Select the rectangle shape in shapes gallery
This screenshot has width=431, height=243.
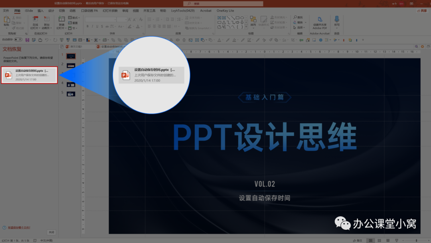(237, 18)
